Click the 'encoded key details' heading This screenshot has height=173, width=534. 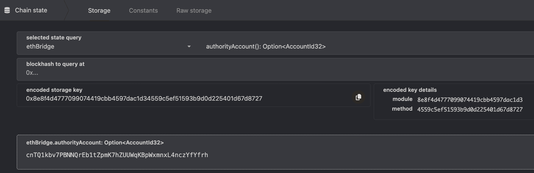(410, 90)
